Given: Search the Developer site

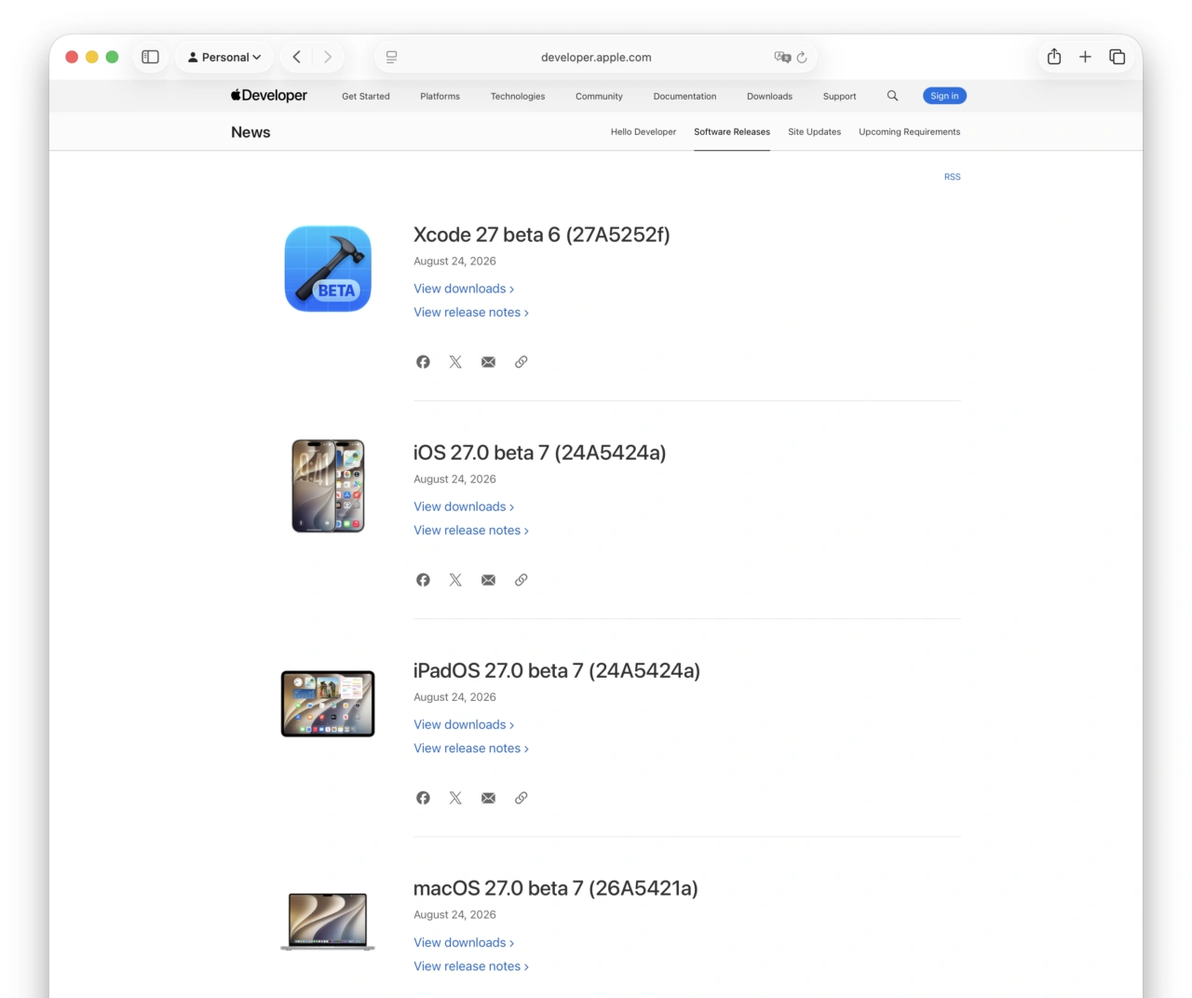Looking at the screenshot, I should coord(892,96).
